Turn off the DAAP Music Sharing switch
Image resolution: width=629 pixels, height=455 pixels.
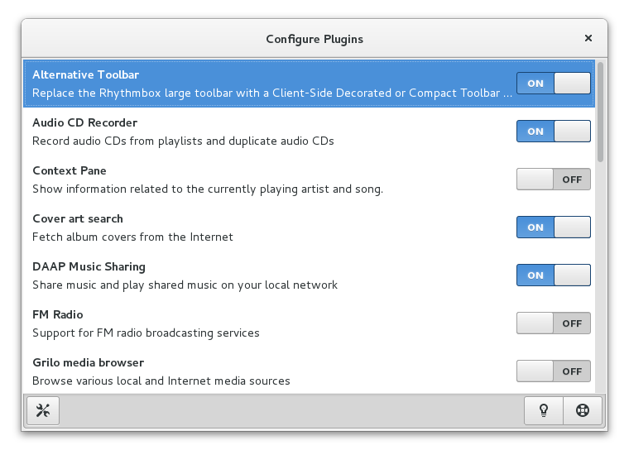click(554, 275)
